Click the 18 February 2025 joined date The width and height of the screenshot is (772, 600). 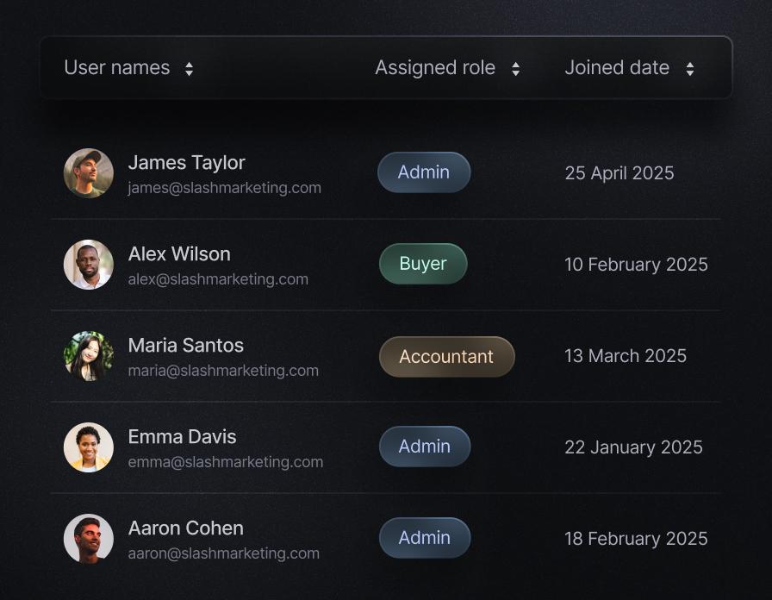click(636, 539)
